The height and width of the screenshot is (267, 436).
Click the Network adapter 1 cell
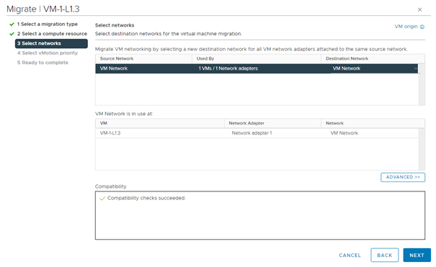pyautogui.click(x=252, y=133)
